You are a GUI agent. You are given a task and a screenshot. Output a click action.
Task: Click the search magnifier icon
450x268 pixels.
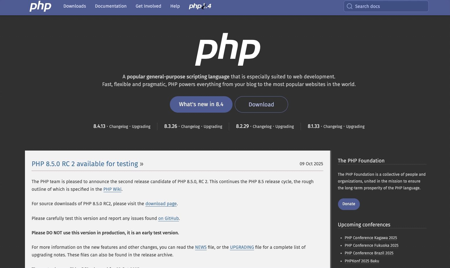point(350,6)
